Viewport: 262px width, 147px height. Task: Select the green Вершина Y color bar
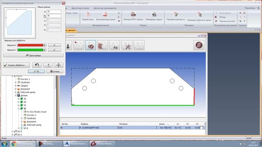coord(30,50)
